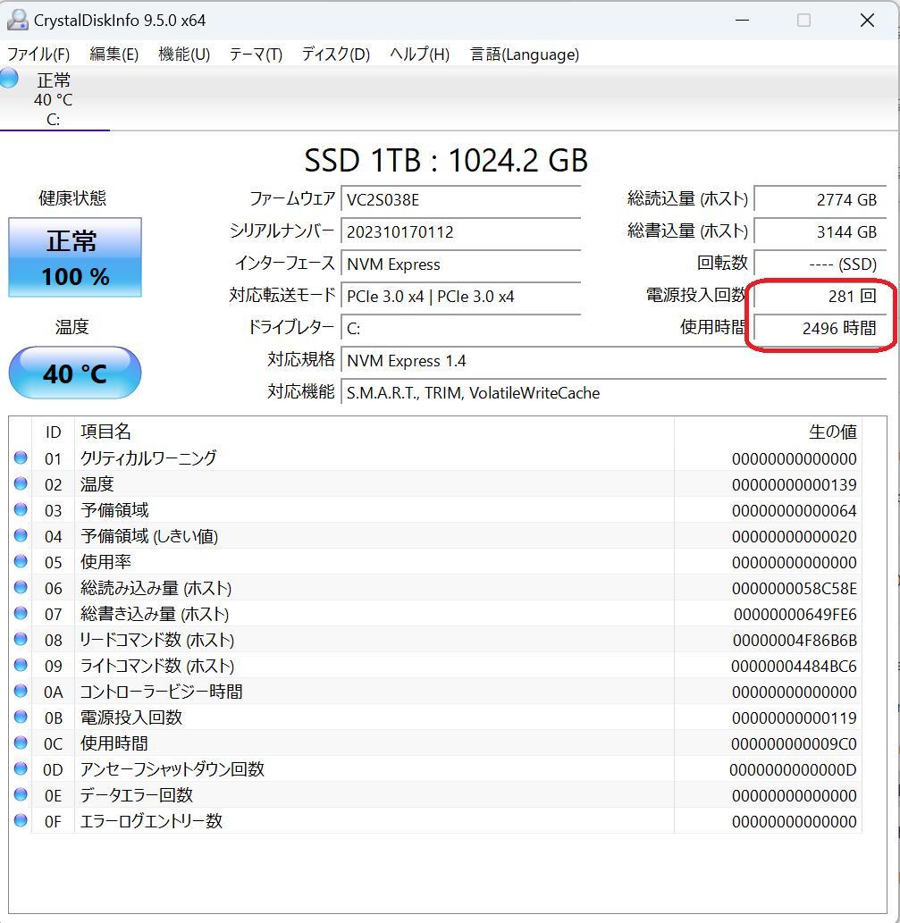Viewport: 900px width, 923px height.
Task: Click the 正常 100% health status badge
Action: click(x=74, y=257)
